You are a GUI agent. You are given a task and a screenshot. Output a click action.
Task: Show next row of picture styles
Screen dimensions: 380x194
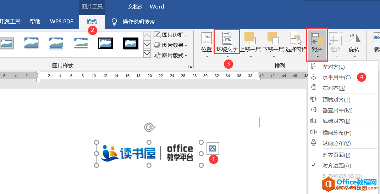point(147,45)
